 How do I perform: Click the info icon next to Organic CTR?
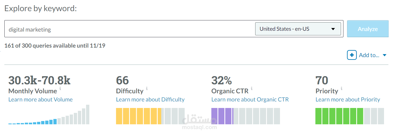[x=251, y=89]
